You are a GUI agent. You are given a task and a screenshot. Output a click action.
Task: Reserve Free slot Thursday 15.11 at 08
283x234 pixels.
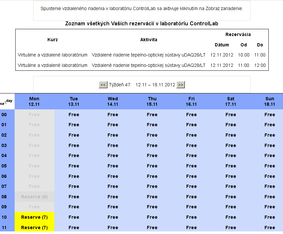152,197
